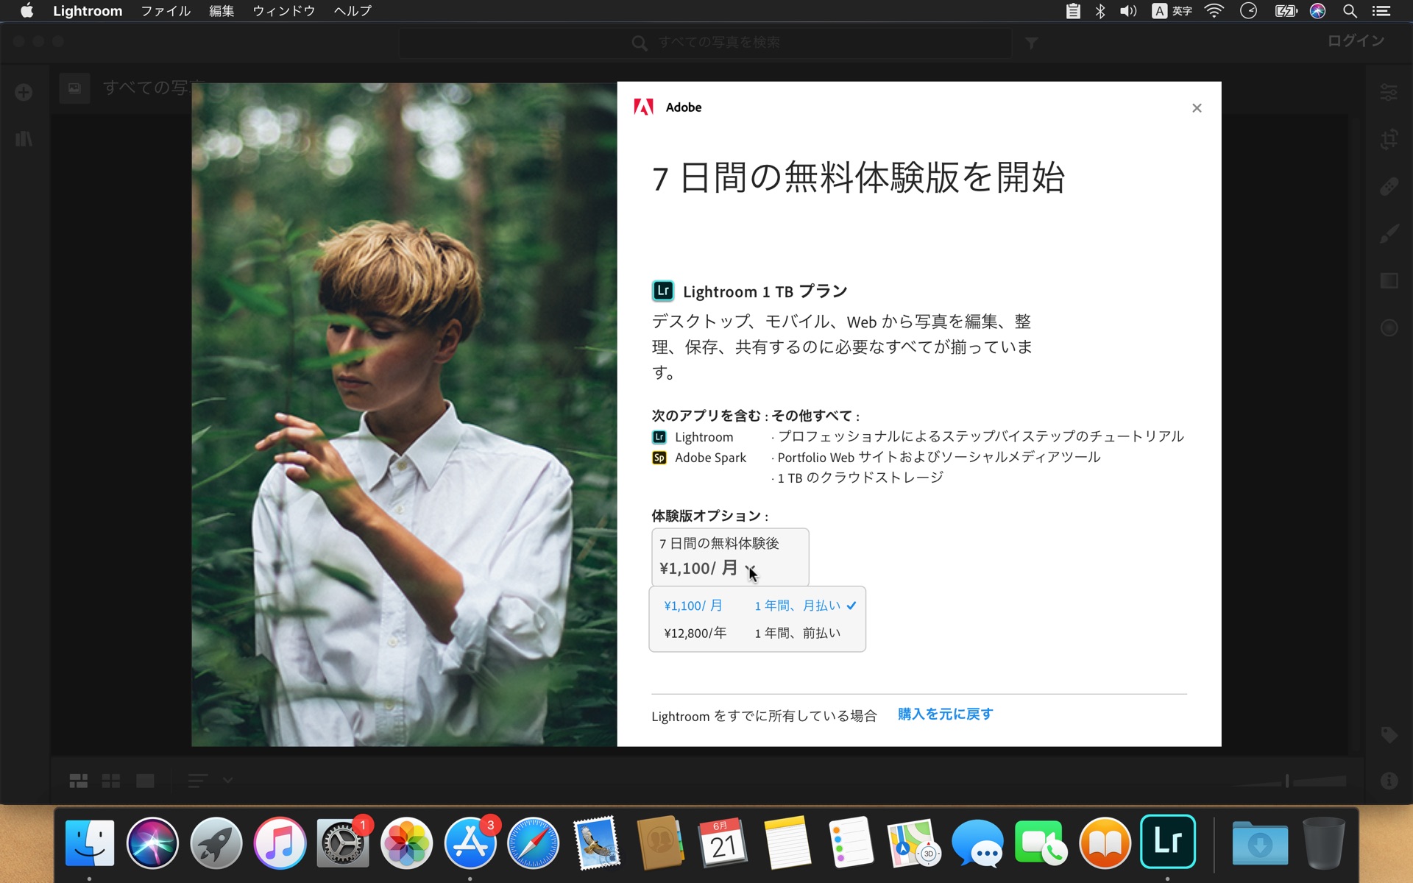This screenshot has width=1413, height=883.
Task: Open the Info panel icon
Action: [1389, 781]
